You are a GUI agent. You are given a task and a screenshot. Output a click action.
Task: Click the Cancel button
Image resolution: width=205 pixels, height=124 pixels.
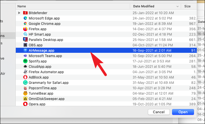pyautogui.click(x=159, y=112)
